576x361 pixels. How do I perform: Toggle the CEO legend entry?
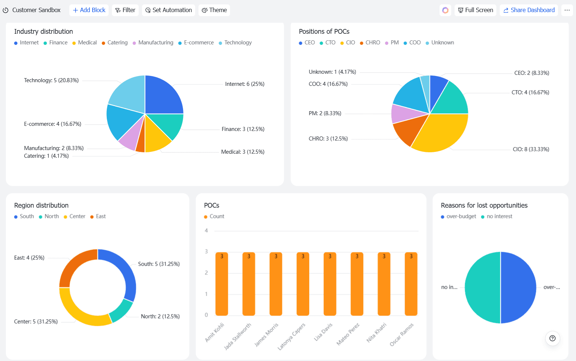307,43
